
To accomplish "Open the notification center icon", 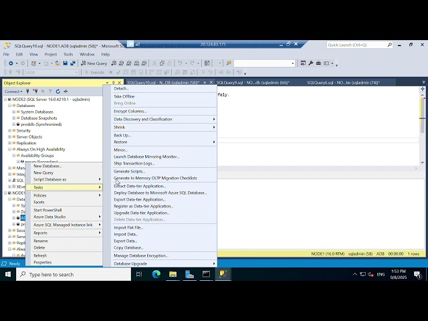I will coord(417,274).
